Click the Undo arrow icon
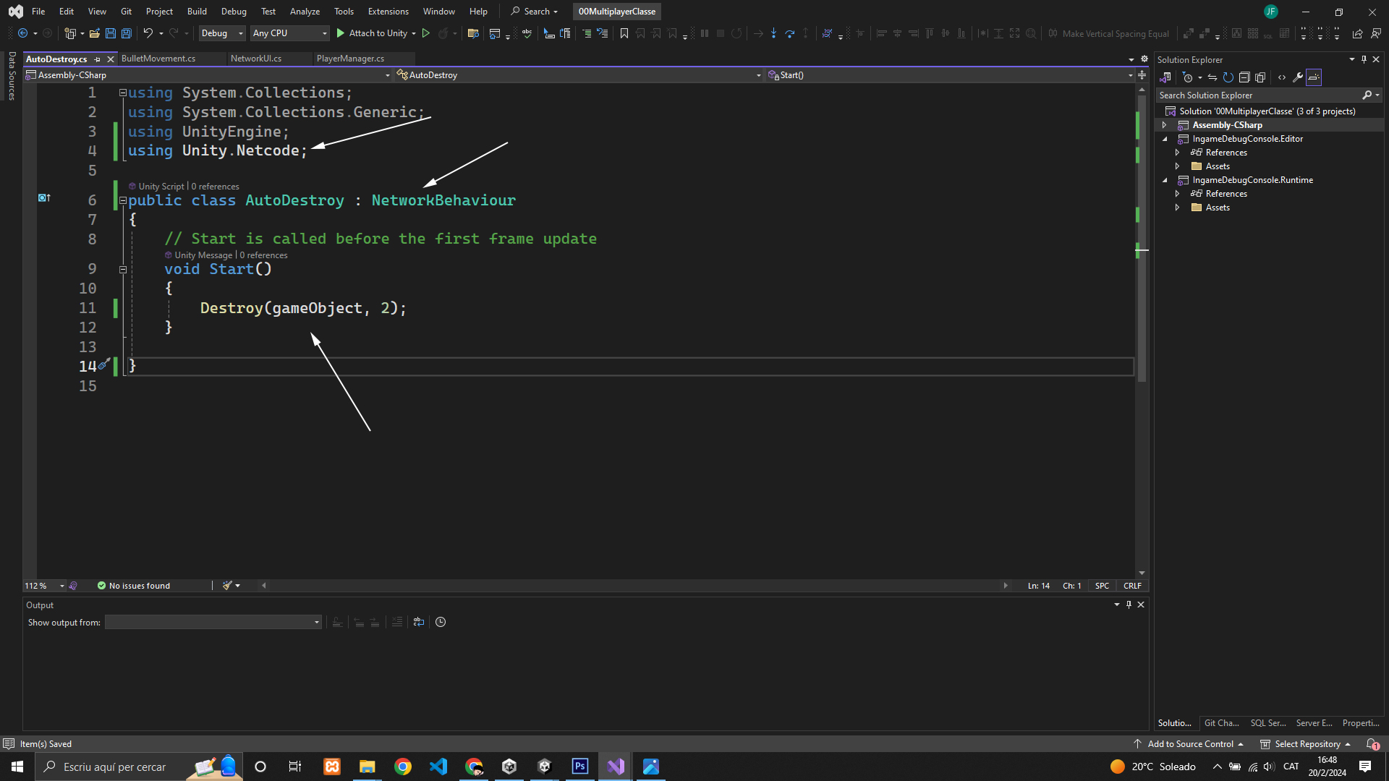The width and height of the screenshot is (1389, 781). pyautogui.click(x=148, y=33)
